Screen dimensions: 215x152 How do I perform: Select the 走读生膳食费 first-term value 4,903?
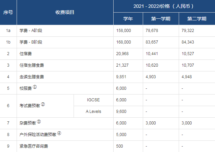[x=151, y=77]
